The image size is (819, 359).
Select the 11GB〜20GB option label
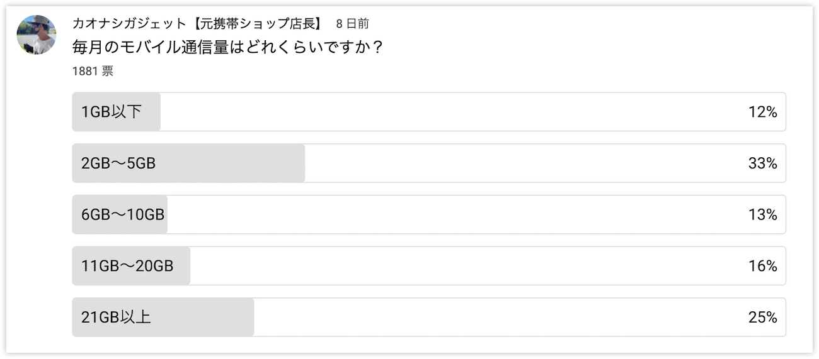(x=127, y=266)
